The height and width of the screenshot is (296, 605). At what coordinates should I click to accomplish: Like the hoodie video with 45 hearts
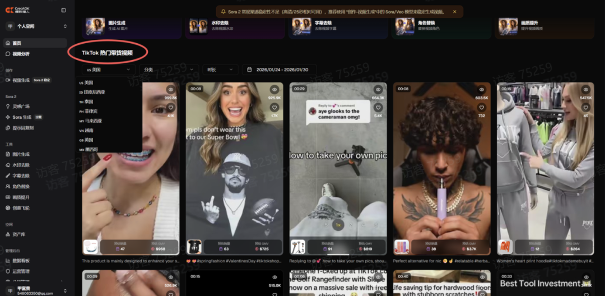[x=586, y=108]
